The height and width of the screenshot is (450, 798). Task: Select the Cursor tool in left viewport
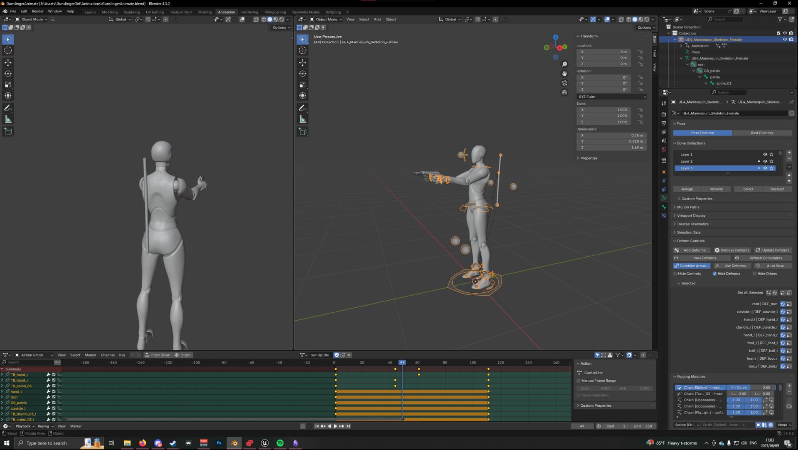tap(8, 50)
